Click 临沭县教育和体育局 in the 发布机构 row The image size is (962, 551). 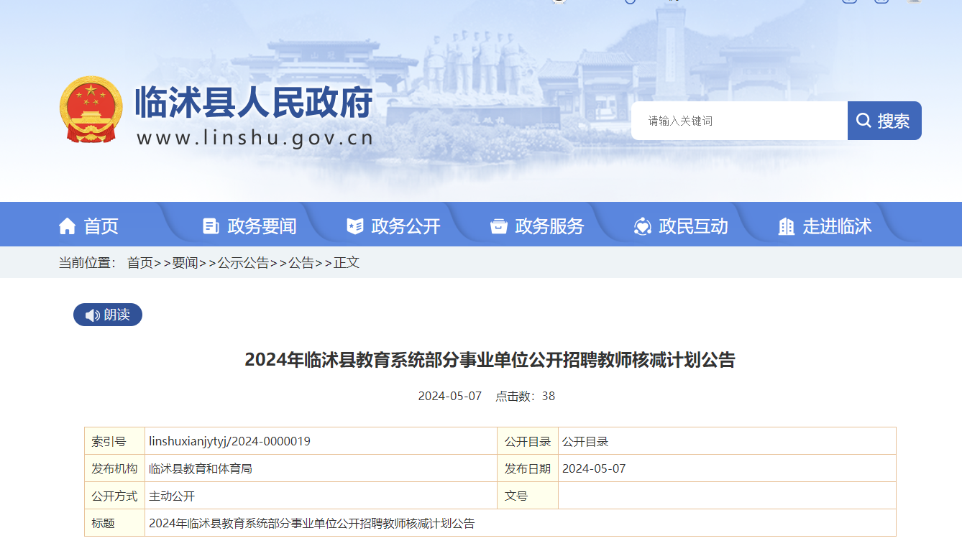(201, 468)
